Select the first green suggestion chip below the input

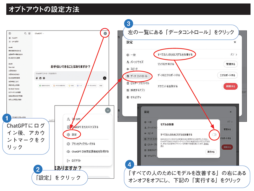click(44, 85)
